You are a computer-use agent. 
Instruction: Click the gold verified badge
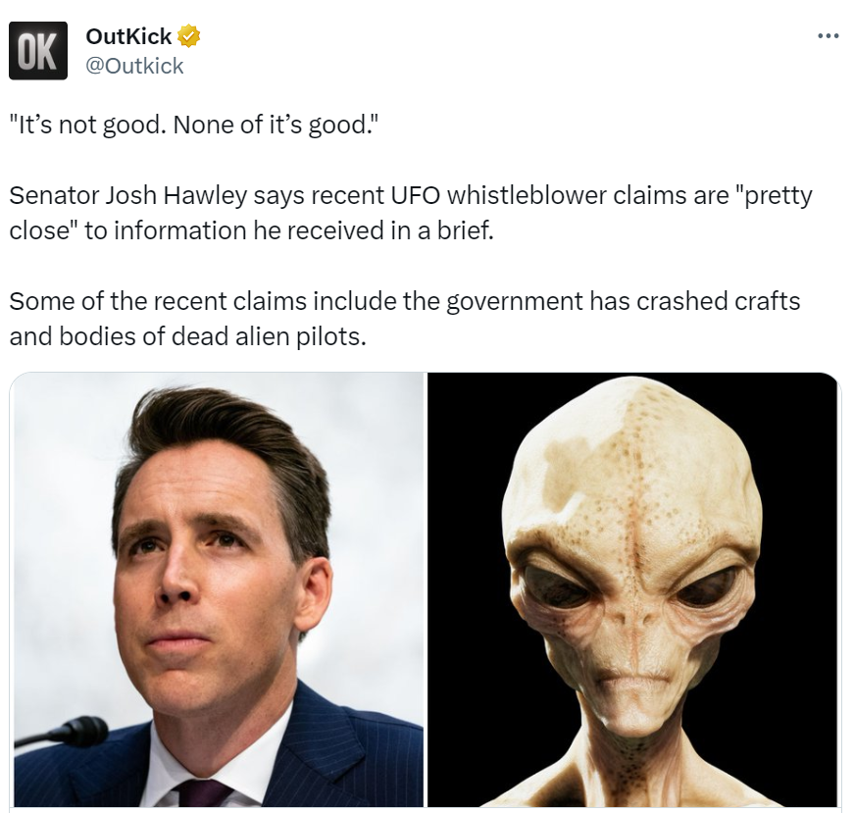[188, 36]
